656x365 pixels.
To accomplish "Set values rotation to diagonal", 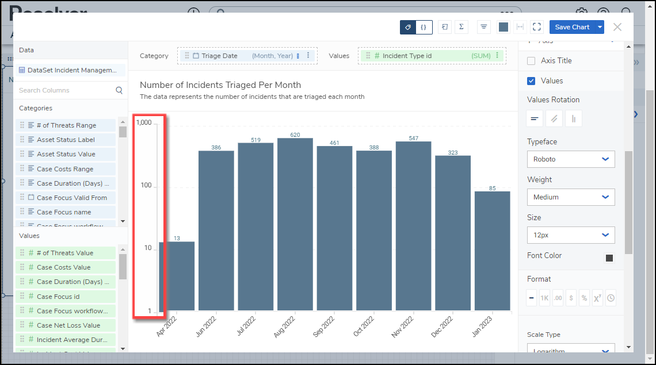I will (554, 119).
